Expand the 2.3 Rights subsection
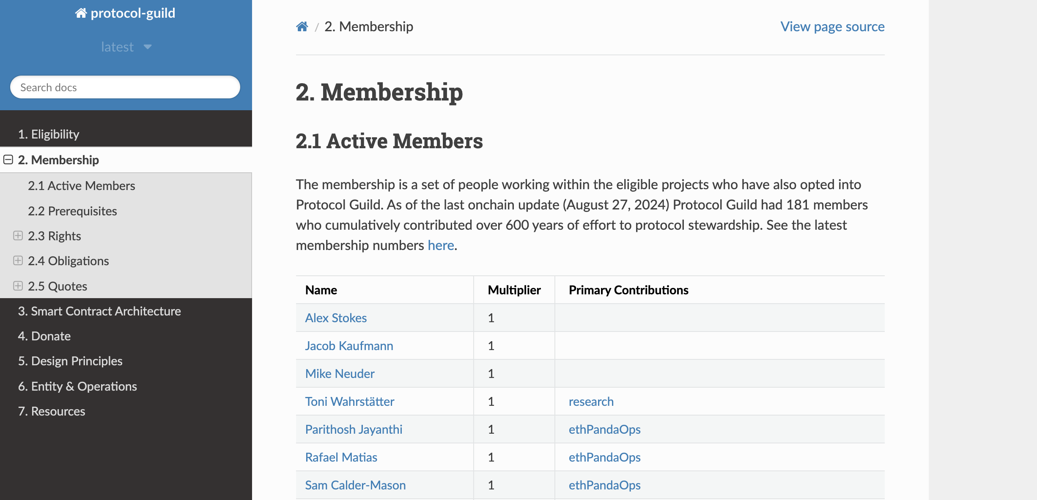Image resolution: width=1037 pixels, height=500 pixels. (18, 236)
